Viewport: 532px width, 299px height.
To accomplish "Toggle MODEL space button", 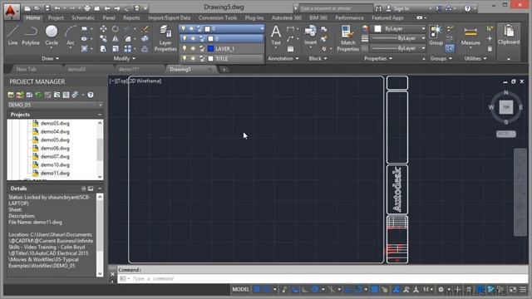I will pos(240,290).
